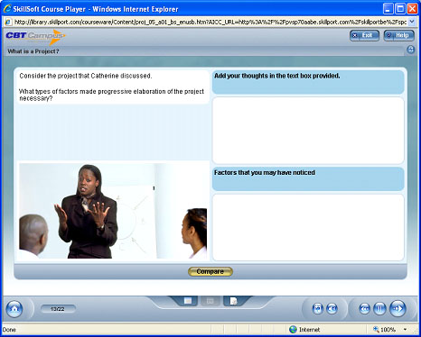Screen dimensions: 421x337
Task: Open the Help button
Action: pyautogui.click(x=398, y=36)
